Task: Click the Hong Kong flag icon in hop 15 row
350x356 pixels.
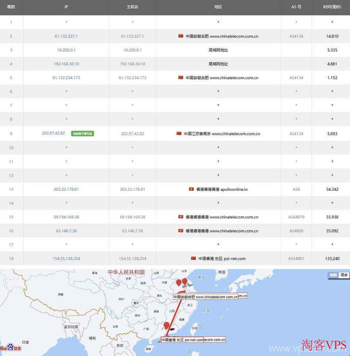Action: click(180, 217)
